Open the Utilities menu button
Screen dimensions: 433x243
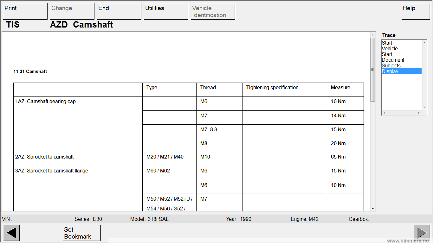[x=166, y=11]
